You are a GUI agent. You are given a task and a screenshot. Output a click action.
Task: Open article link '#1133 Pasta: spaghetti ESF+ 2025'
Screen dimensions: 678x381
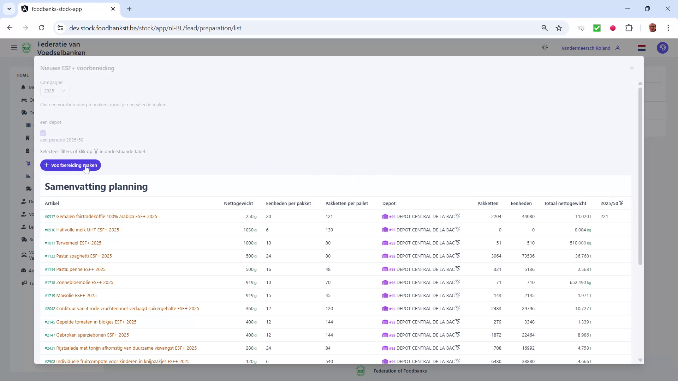pos(78,256)
